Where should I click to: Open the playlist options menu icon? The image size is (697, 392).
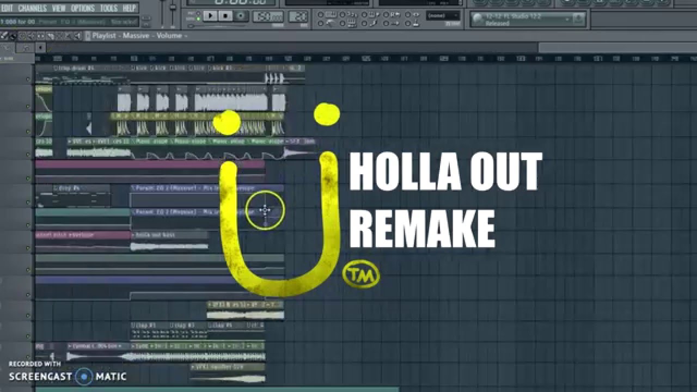click(x=88, y=36)
